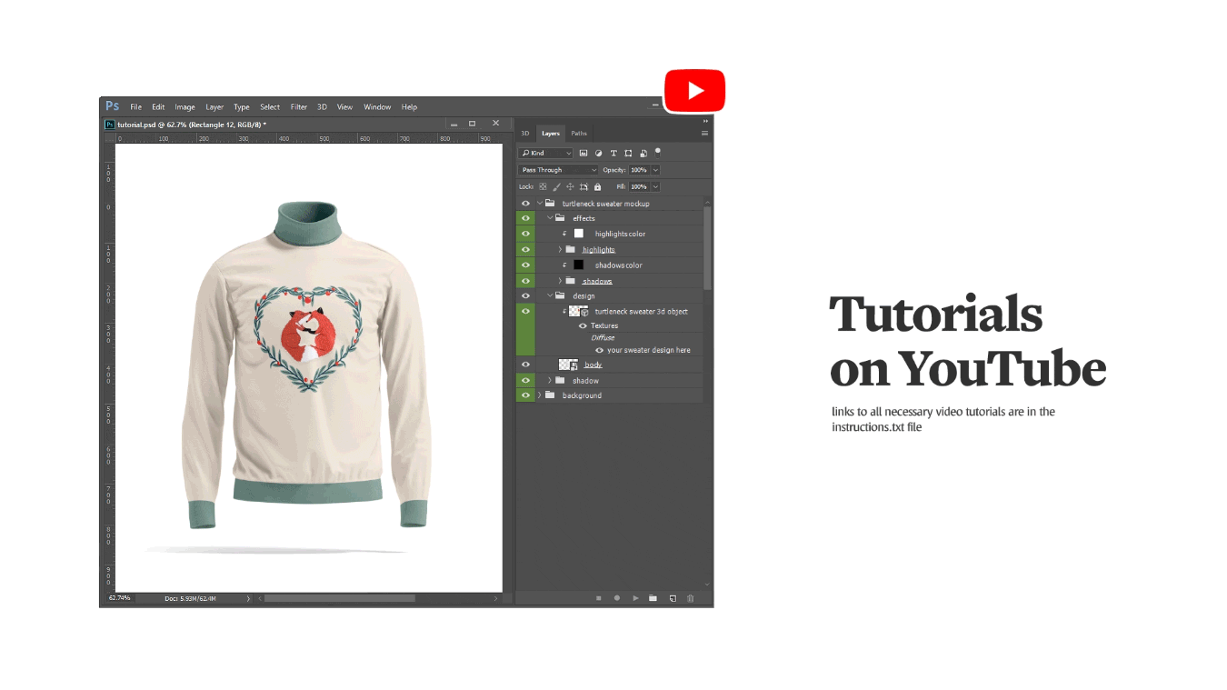Click the 62.74% zoom level field
This screenshot has height=690, width=1227.
[x=119, y=598]
